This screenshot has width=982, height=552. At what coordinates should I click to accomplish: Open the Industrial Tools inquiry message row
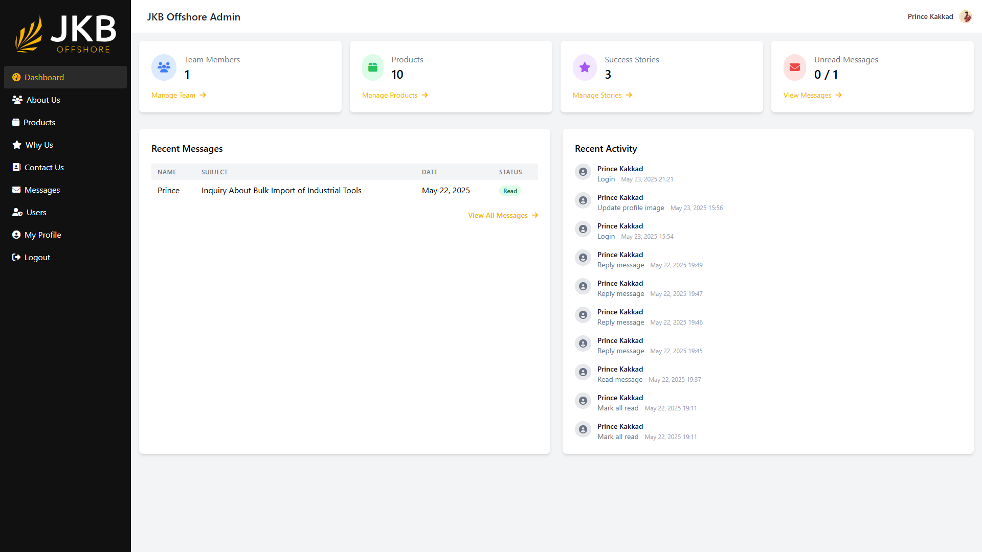click(281, 191)
